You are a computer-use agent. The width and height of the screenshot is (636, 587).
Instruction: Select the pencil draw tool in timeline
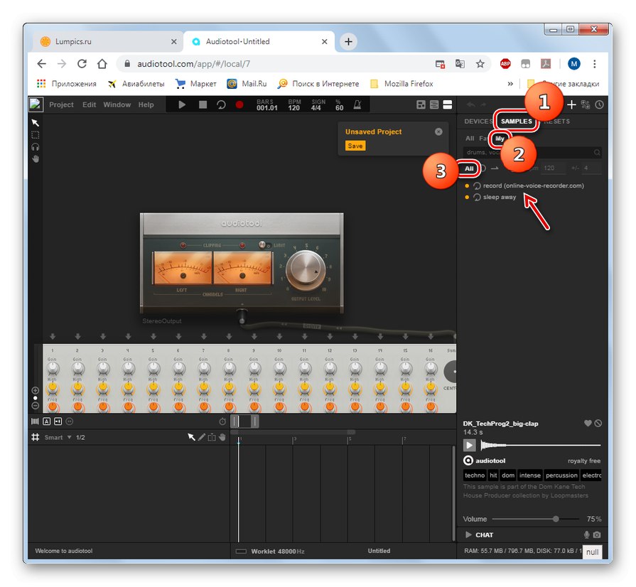click(201, 437)
